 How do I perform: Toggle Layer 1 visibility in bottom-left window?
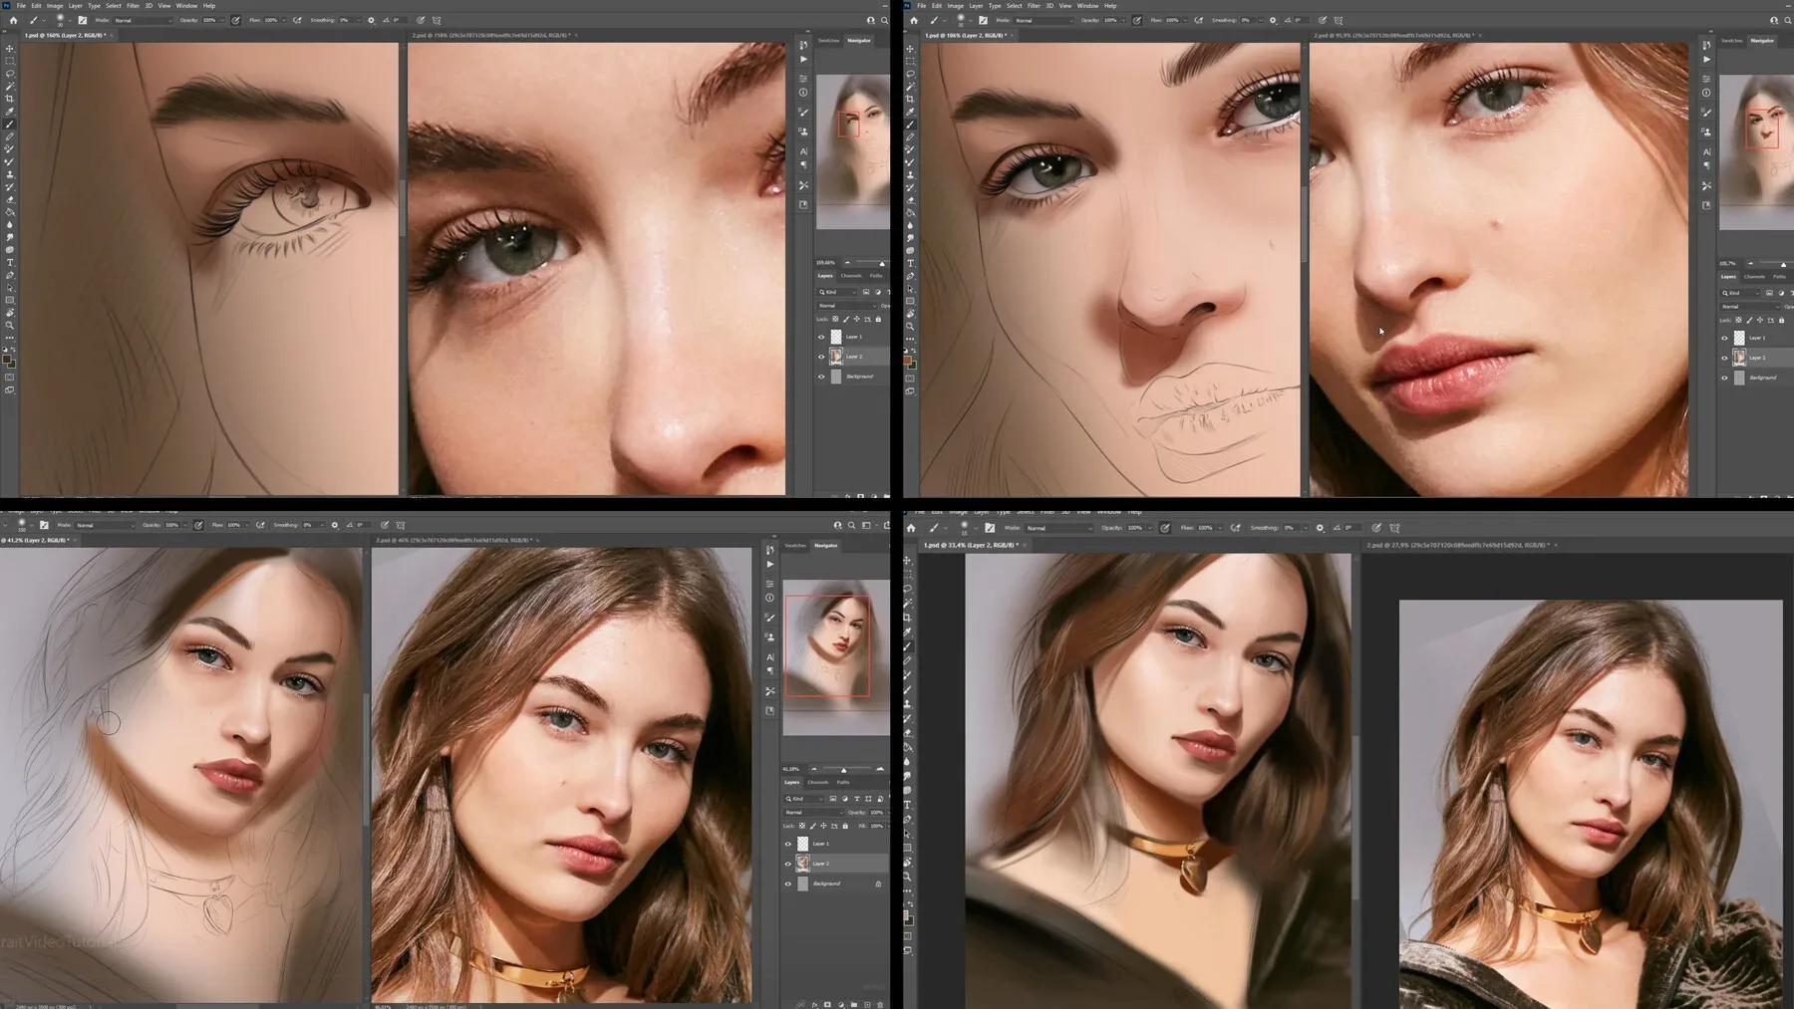click(x=788, y=844)
